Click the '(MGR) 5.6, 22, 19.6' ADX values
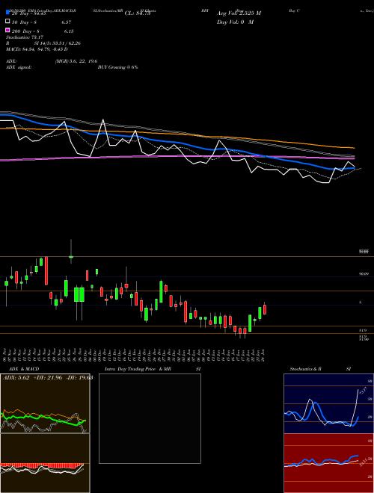374x493 pixels. point(76,61)
